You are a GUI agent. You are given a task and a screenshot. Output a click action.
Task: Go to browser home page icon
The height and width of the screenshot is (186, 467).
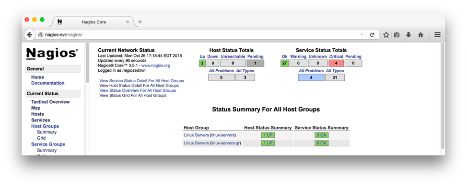(x=420, y=35)
